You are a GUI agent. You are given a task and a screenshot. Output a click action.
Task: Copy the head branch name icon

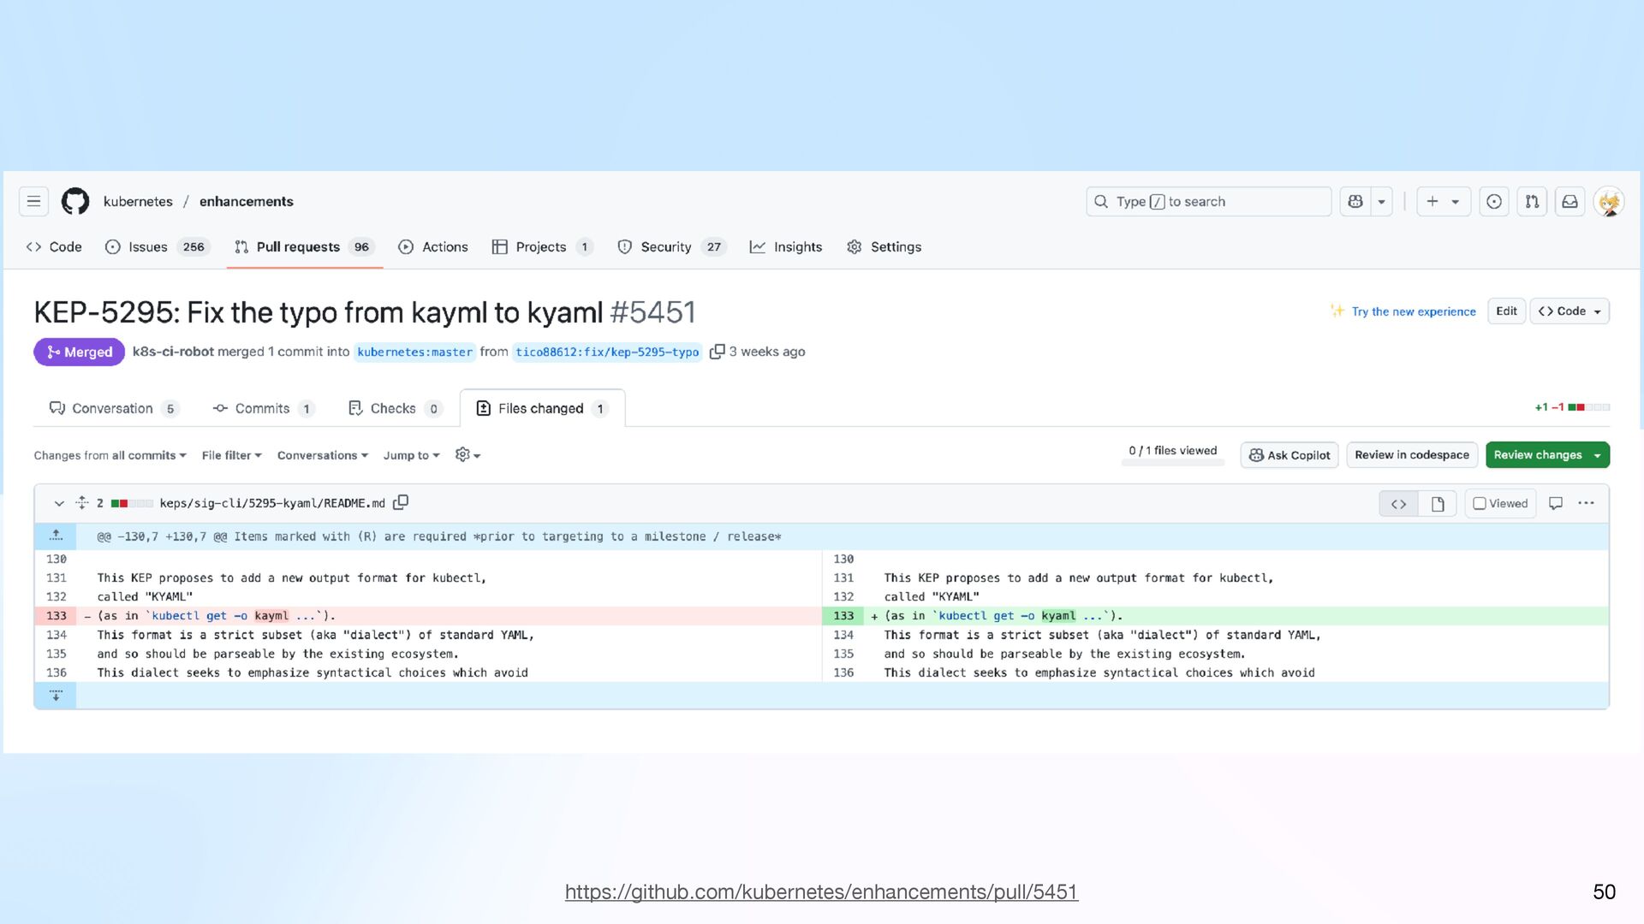point(718,352)
